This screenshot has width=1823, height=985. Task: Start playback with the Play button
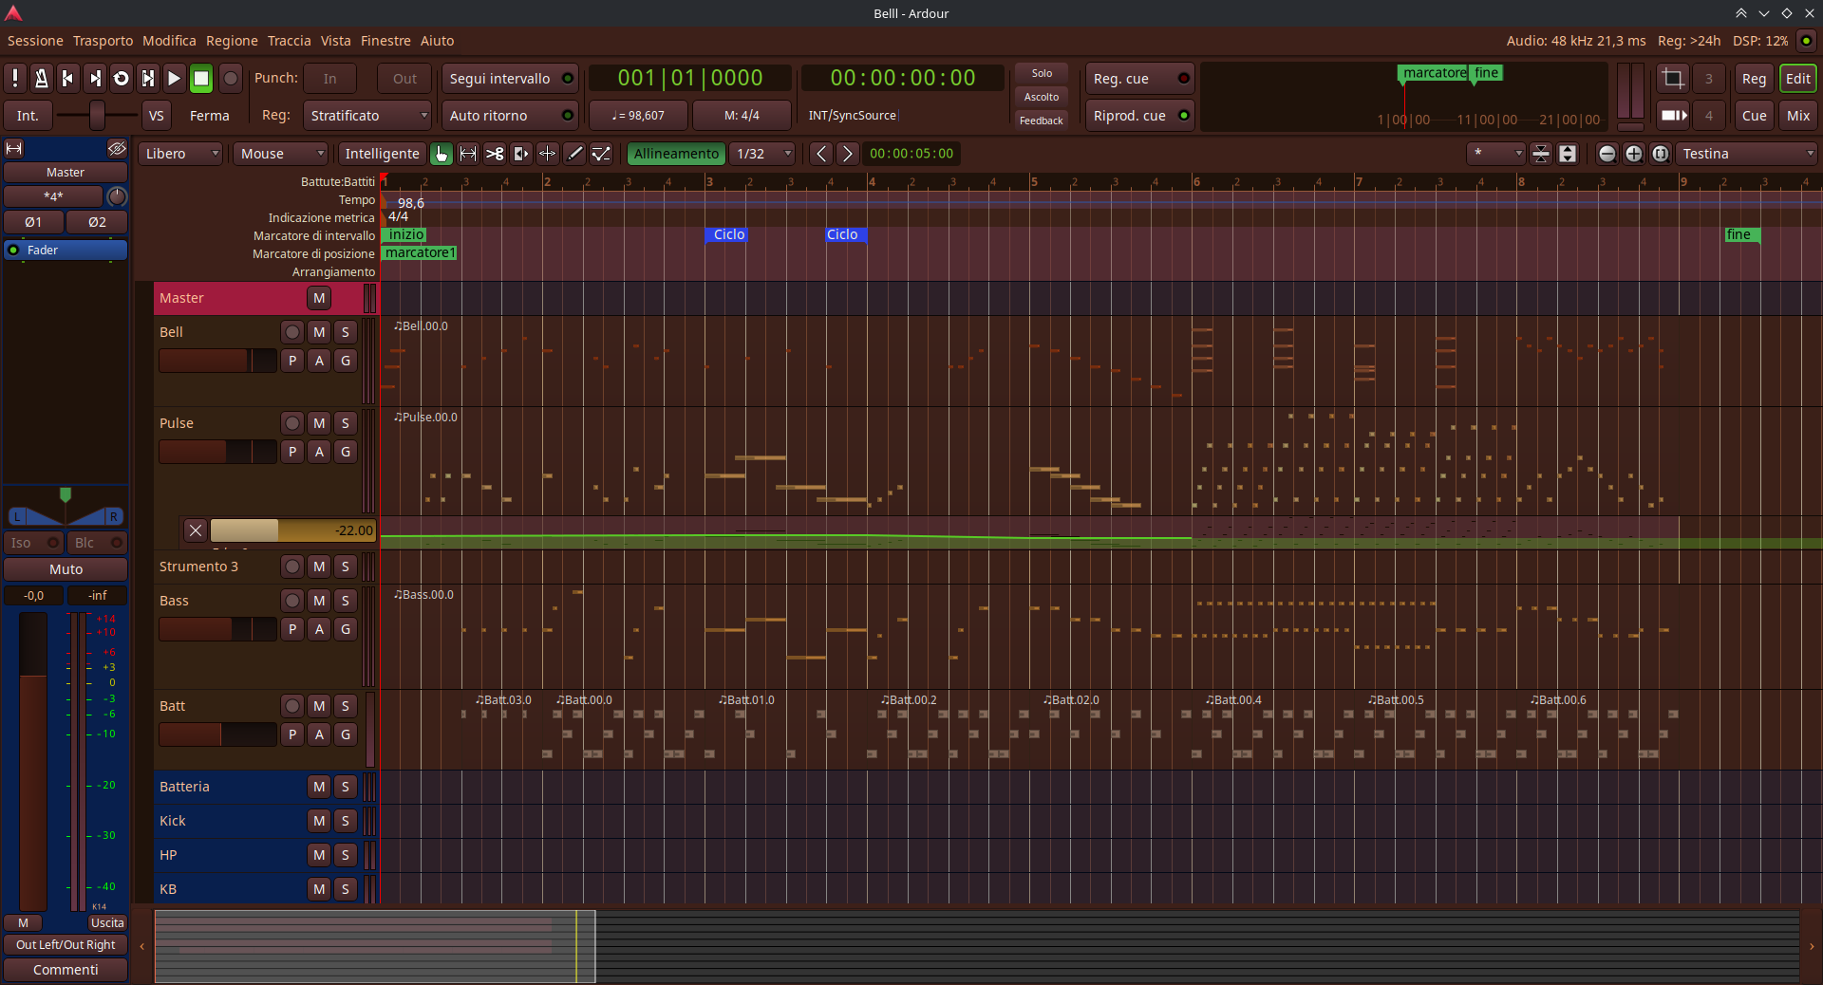click(174, 79)
